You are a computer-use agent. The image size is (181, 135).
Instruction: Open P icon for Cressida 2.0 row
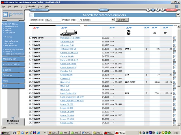click(174, 75)
